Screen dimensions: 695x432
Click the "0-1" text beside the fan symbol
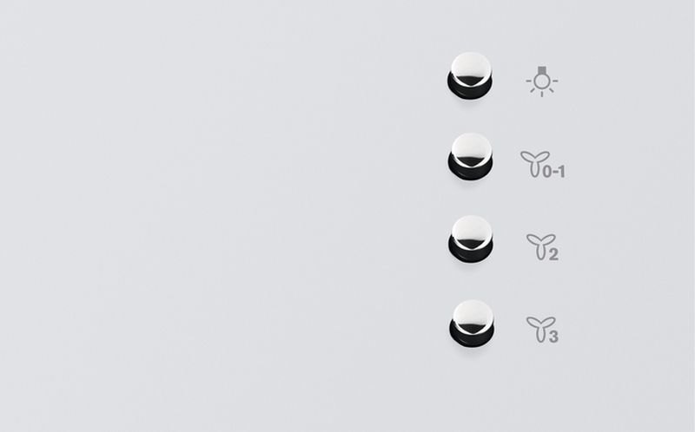(554, 172)
